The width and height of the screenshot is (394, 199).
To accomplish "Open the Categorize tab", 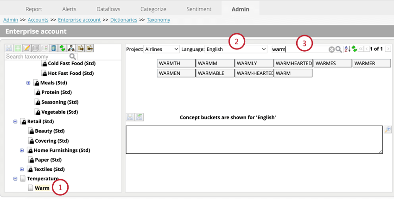I will [x=153, y=9].
